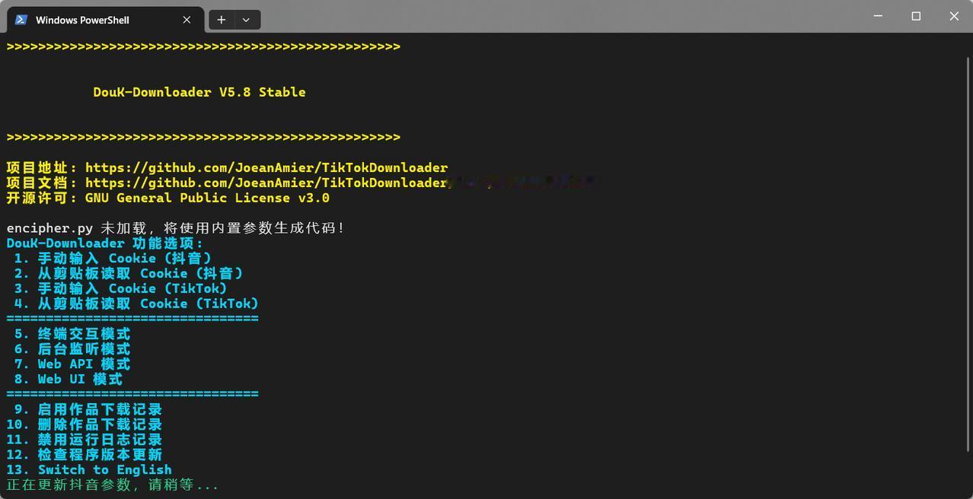Close the Windows PowerShell tab
The width and height of the screenshot is (973, 499).
[x=187, y=20]
